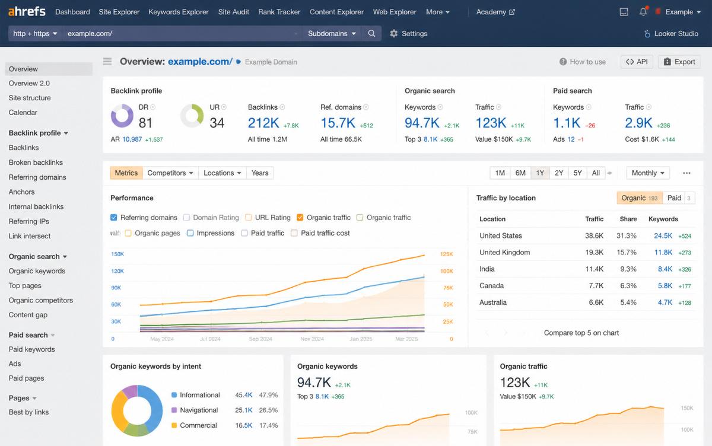Open the Monthly interval dropdown
This screenshot has height=446, width=712.
pyautogui.click(x=648, y=173)
